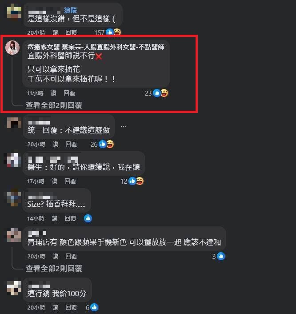Open the 痔瘡系女醫 蔡宗芸 profile name link
Viewport: 296px width, 314px height.
point(96,47)
